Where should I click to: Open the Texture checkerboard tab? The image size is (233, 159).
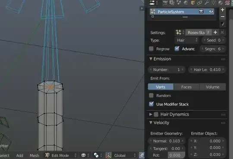coord(227,3)
